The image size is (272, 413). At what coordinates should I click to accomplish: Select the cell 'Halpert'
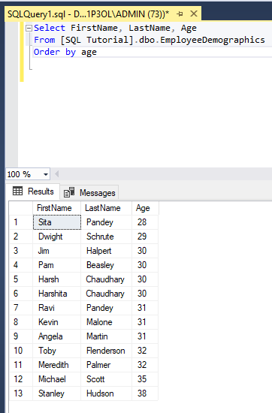tap(106, 251)
